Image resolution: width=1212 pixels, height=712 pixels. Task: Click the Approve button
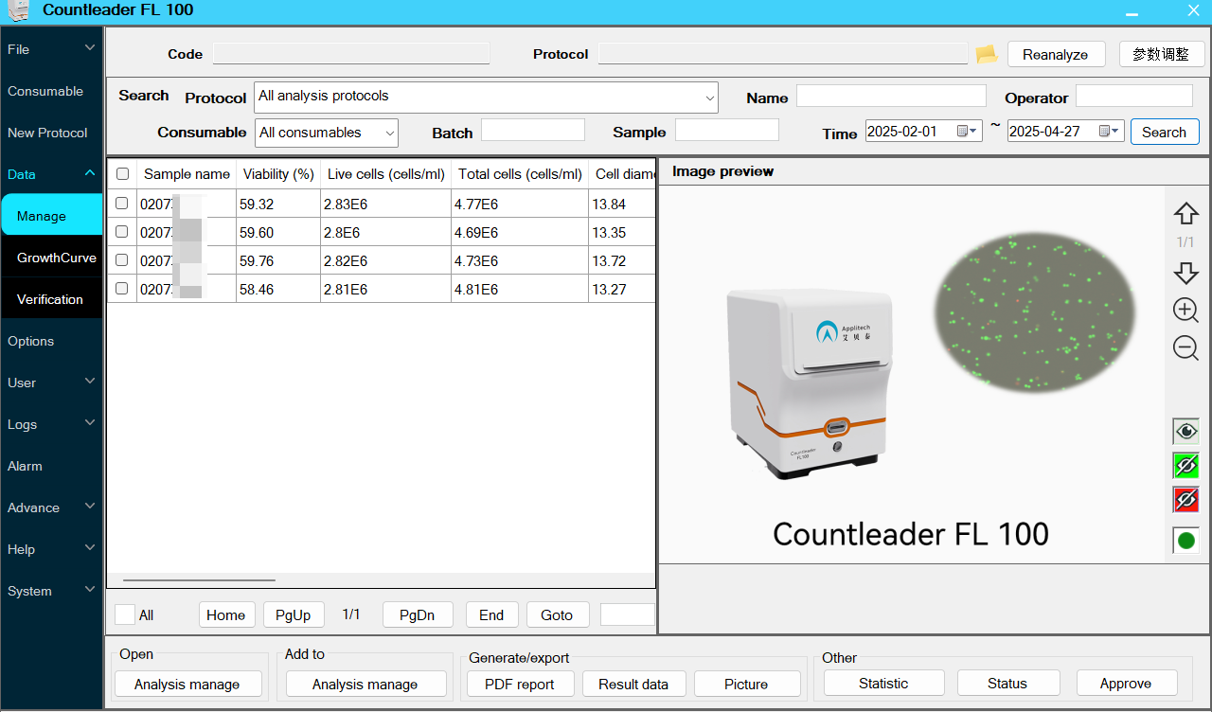pos(1127,683)
